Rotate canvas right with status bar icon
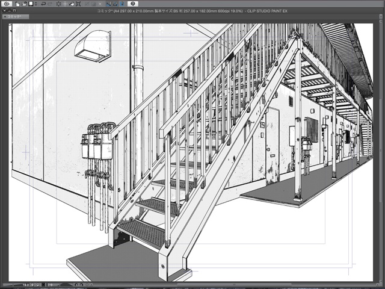The height and width of the screenshot is (289, 385). 82,285
